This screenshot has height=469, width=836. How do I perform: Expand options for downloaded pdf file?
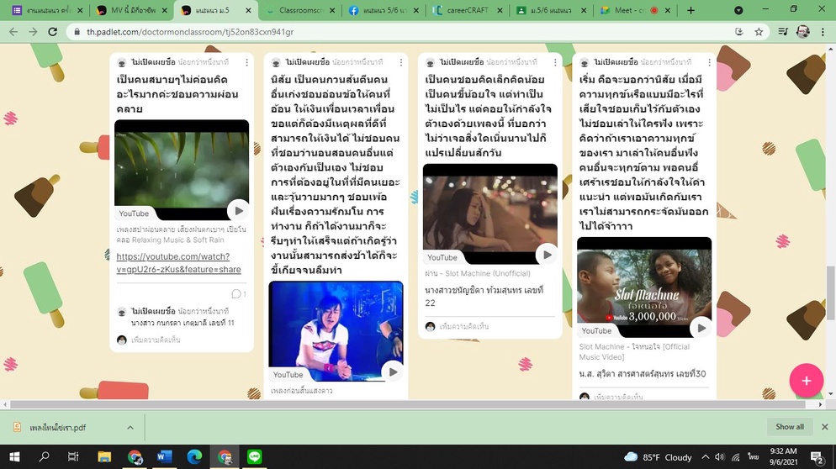coord(130,428)
